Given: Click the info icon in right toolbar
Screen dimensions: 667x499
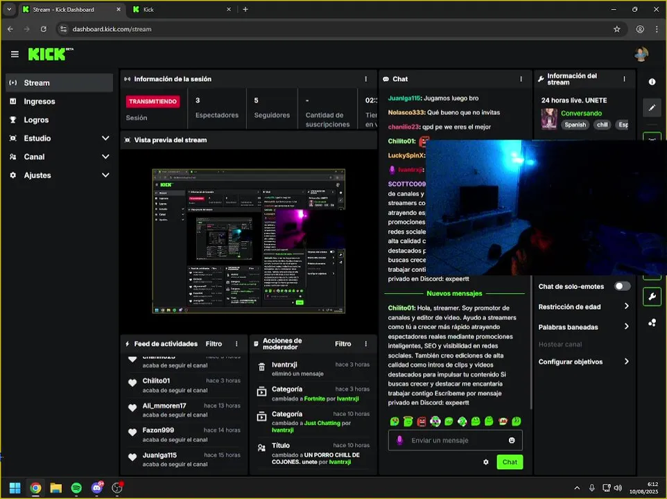Looking at the screenshot, I should click(652, 82).
